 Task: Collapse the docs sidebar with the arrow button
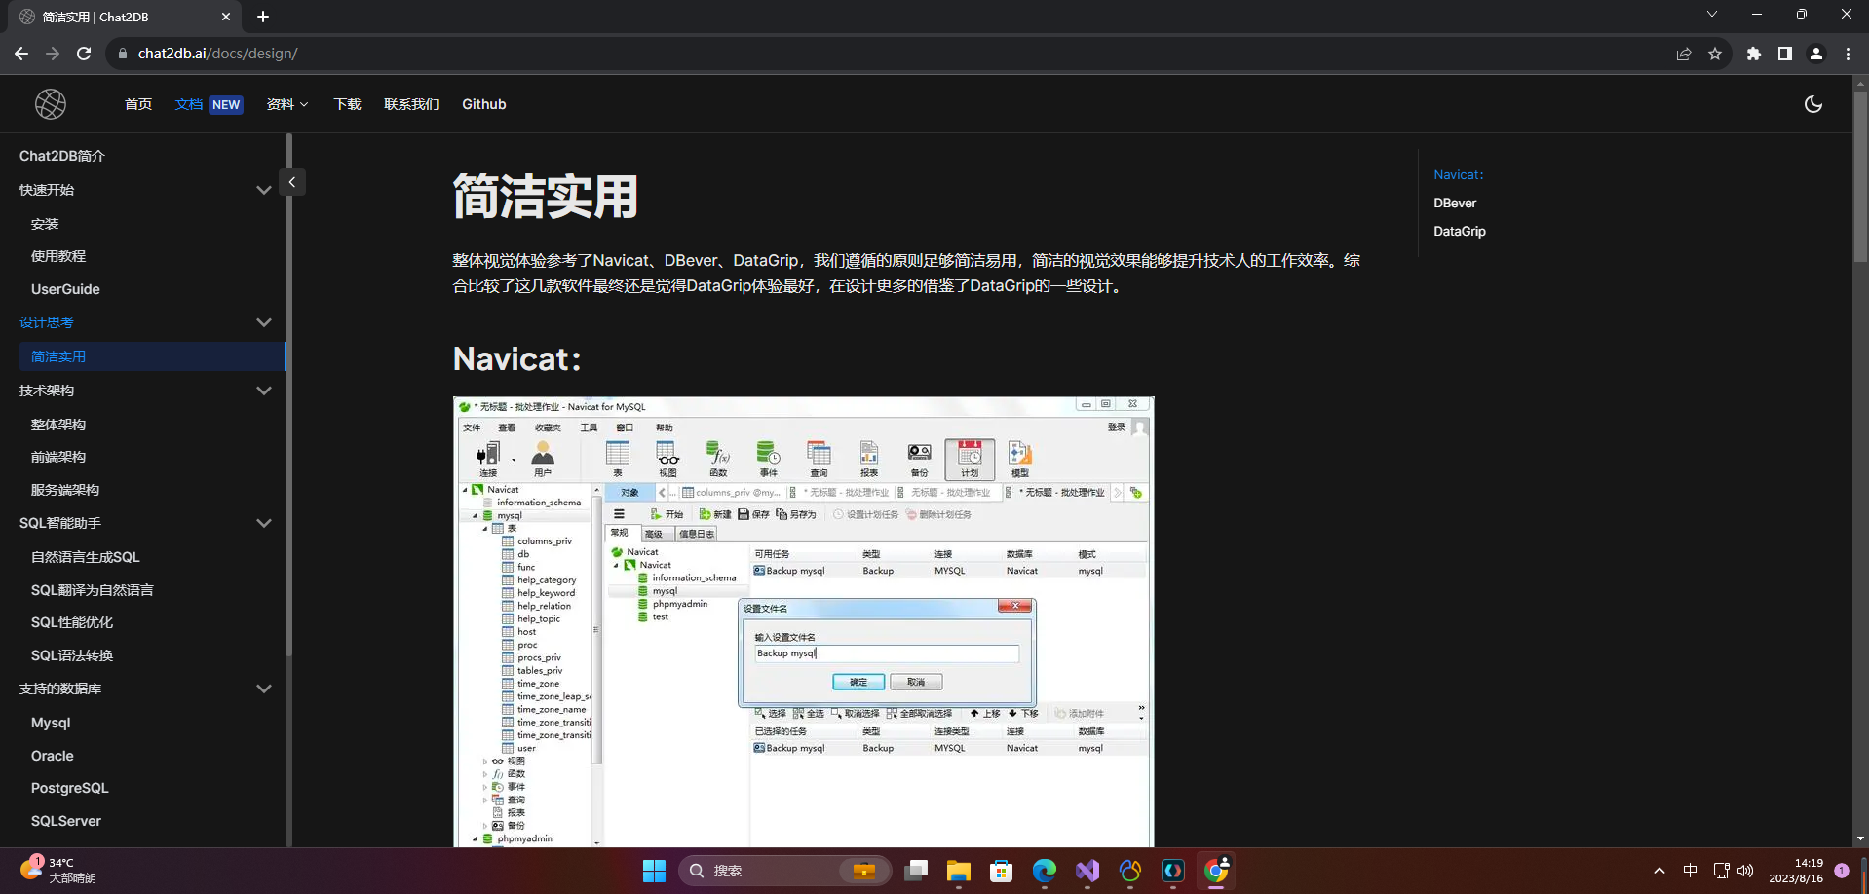292,182
